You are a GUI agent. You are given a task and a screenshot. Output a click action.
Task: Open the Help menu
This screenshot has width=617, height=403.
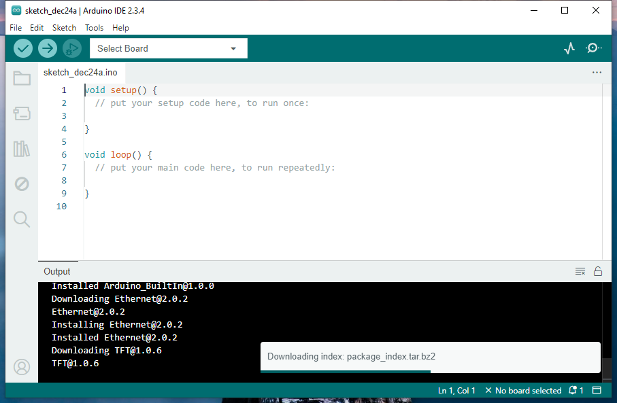pyautogui.click(x=120, y=28)
